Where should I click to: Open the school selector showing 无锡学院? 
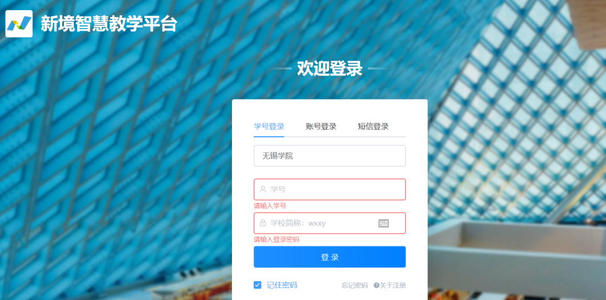(330, 156)
